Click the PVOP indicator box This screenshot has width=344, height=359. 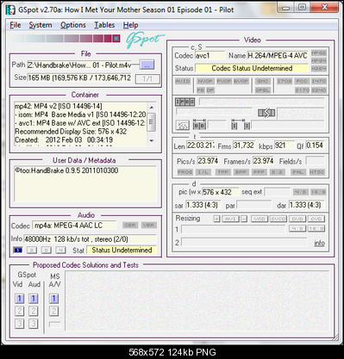pos(224,81)
